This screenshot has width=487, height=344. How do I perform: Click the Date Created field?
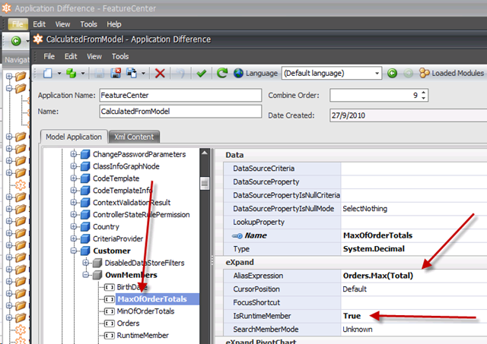408,115
